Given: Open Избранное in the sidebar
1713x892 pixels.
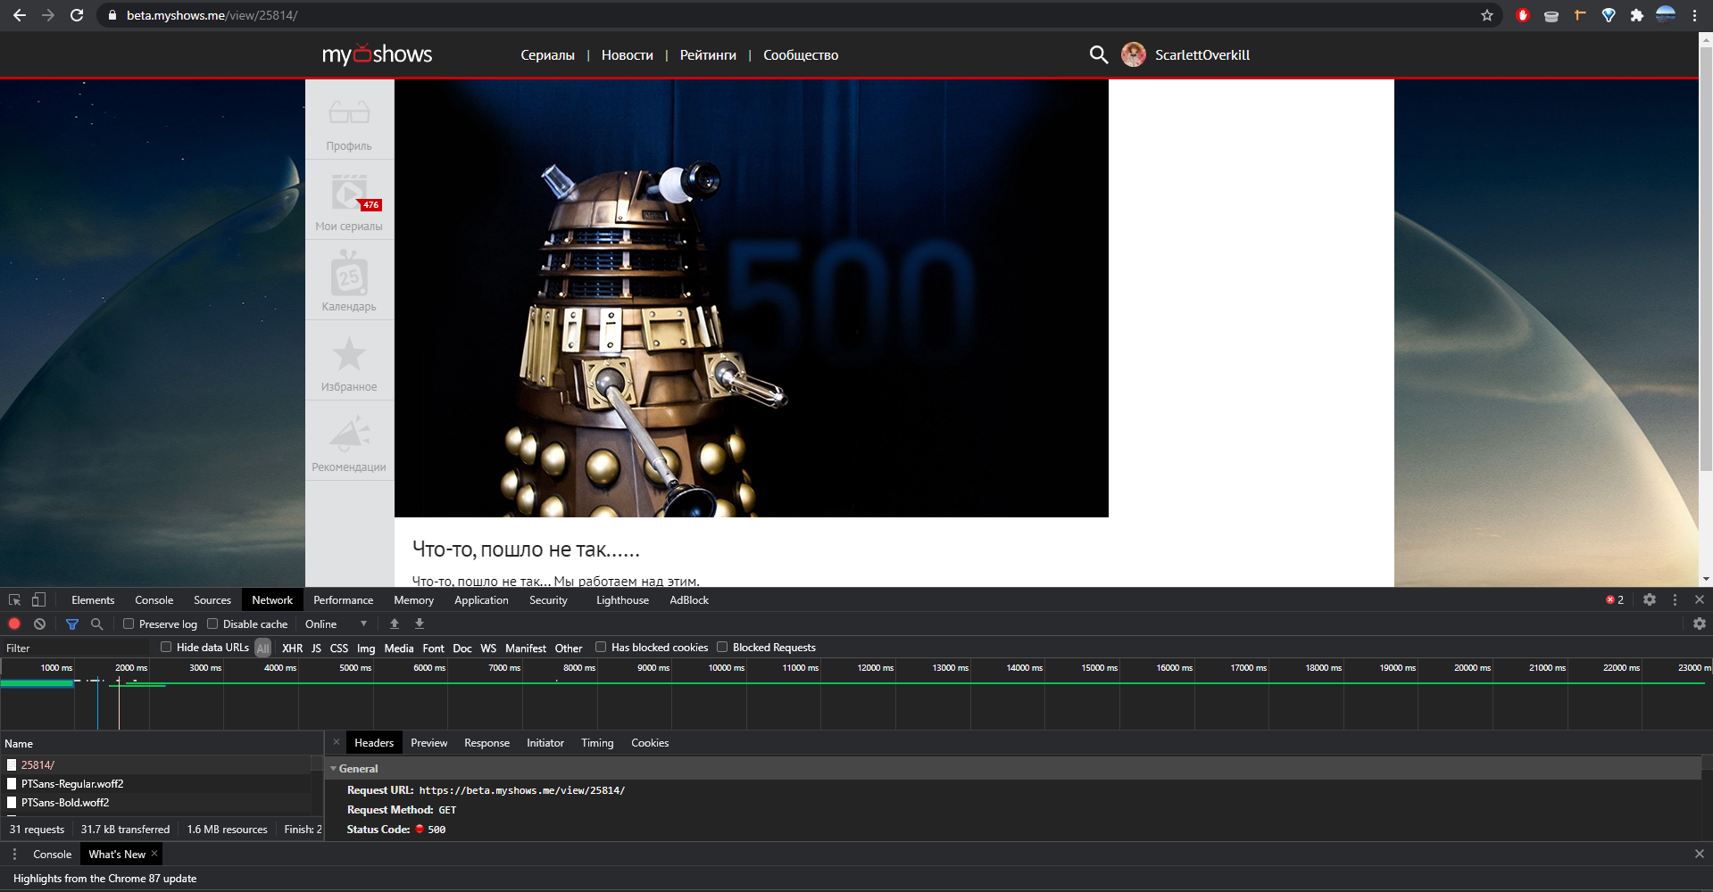Looking at the screenshot, I should click(x=349, y=360).
